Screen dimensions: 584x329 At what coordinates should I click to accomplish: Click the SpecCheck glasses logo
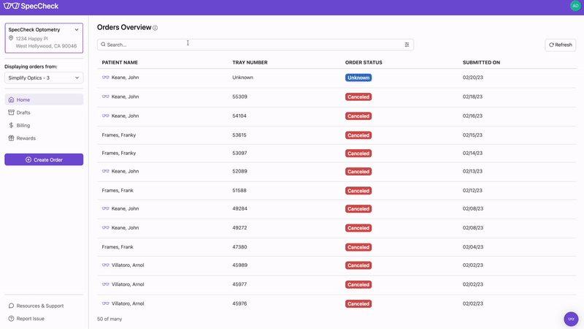coord(12,6)
